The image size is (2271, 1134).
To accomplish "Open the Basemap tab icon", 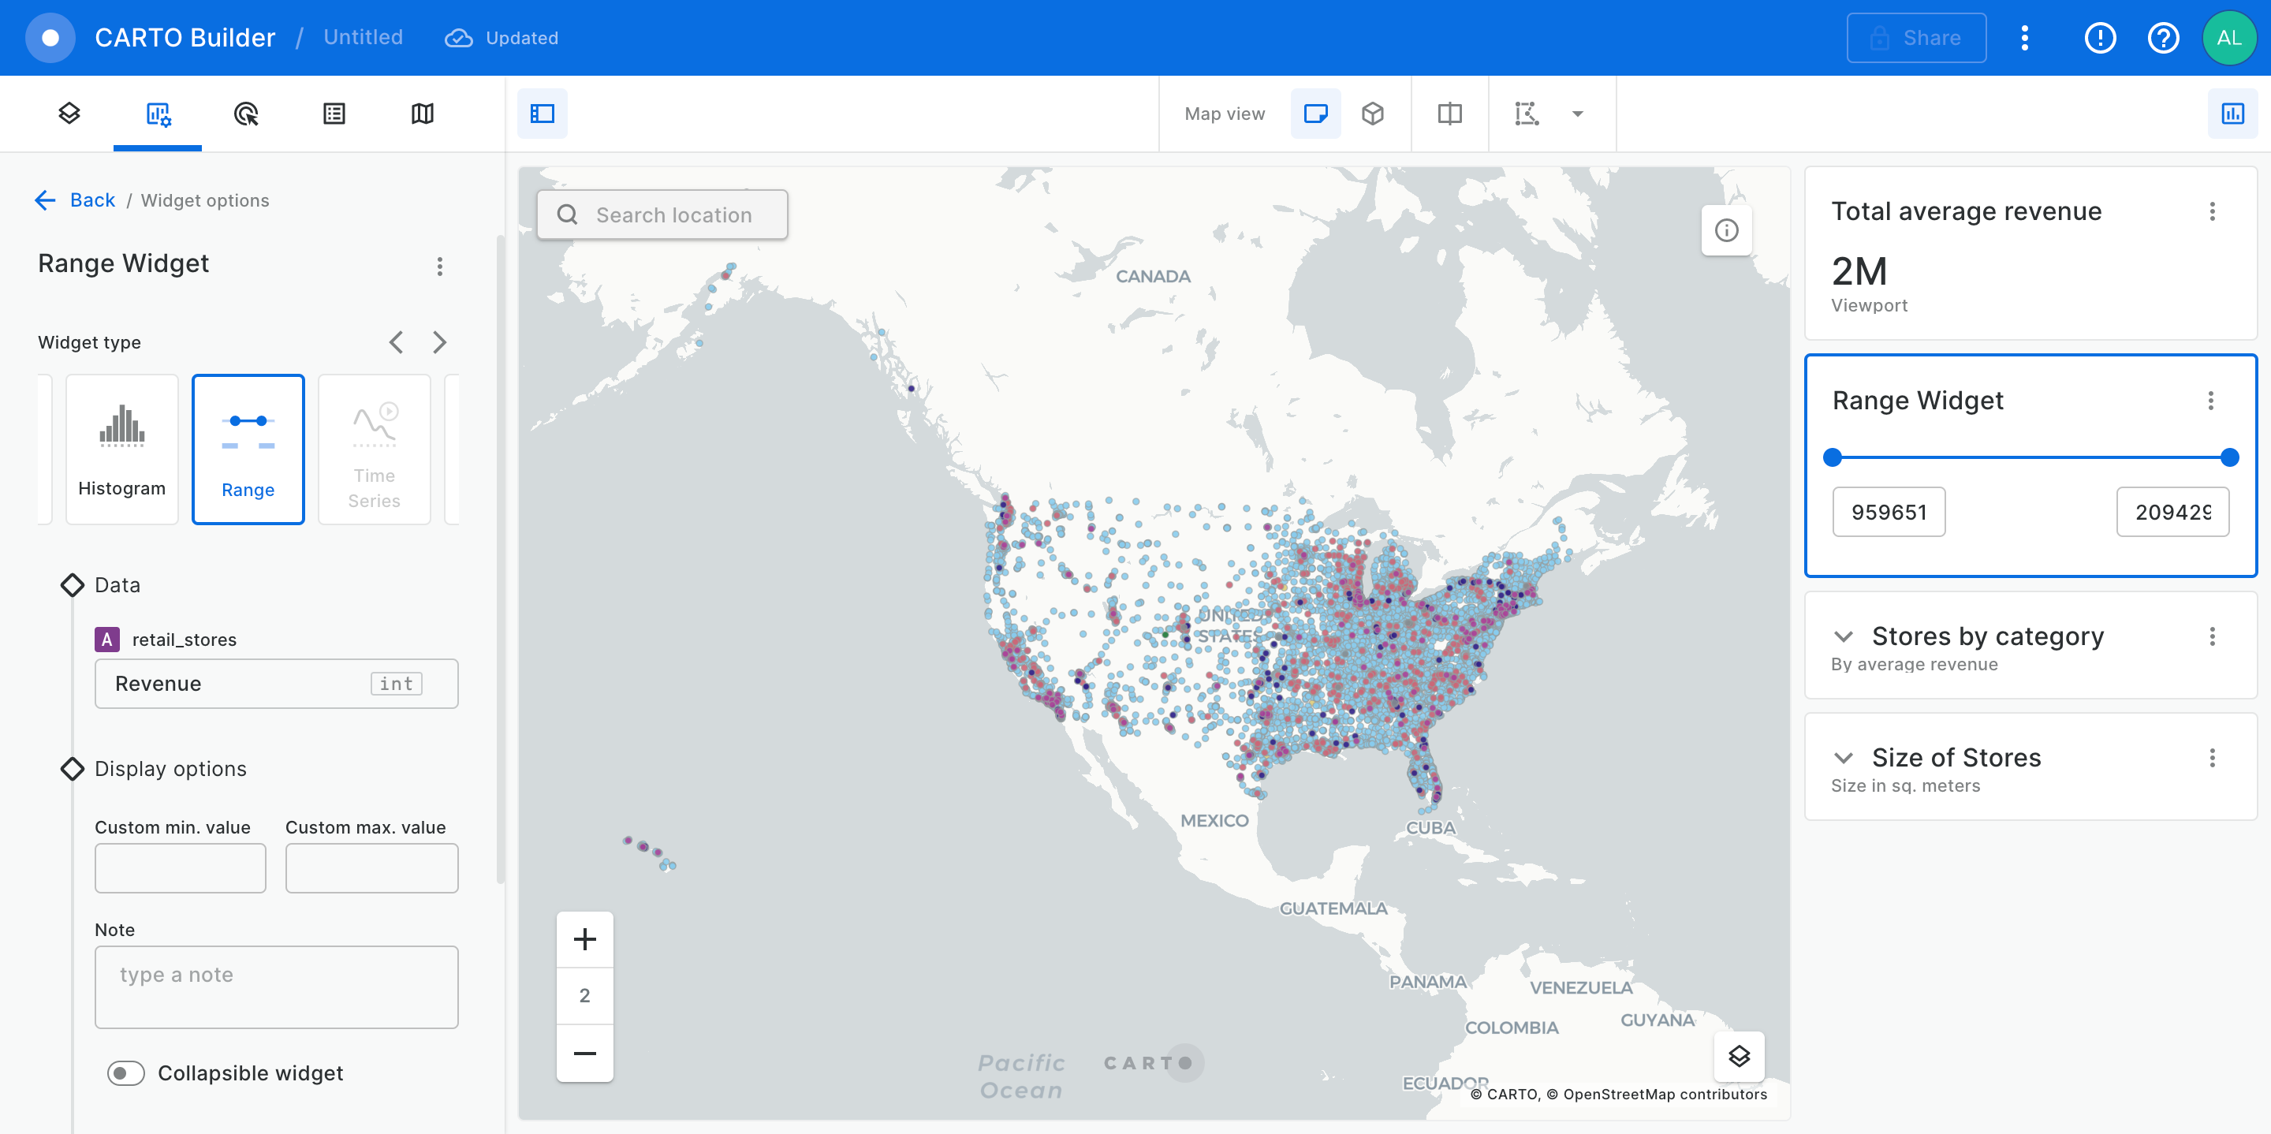I will point(423,114).
